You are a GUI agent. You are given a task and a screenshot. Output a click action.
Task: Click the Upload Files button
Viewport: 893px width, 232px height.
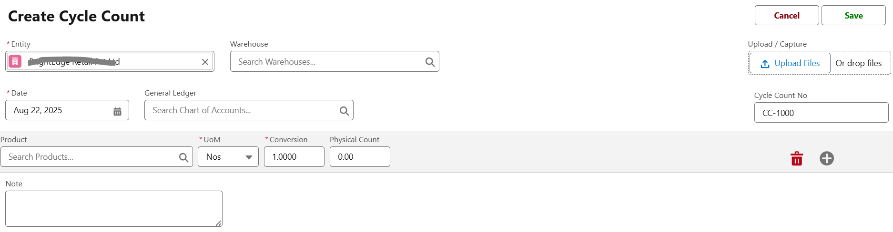point(790,63)
